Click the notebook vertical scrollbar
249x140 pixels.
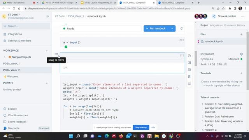196,58
